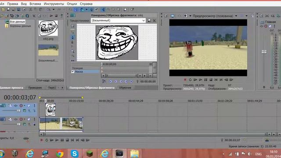Viewport: 281px width, 158px height.
Task: Expand the undo history dropdown arrow
Action: click(54, 9)
